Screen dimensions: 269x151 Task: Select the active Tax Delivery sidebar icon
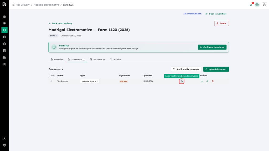(4, 30)
